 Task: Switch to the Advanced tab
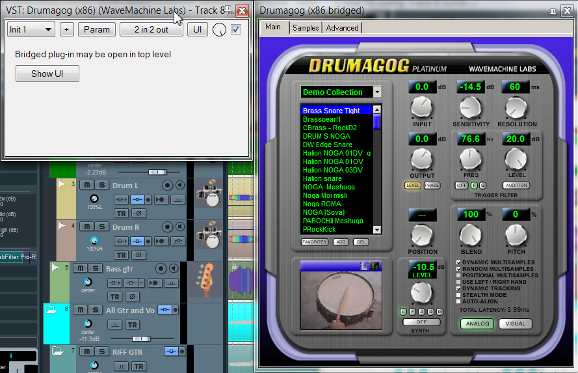coord(343,28)
